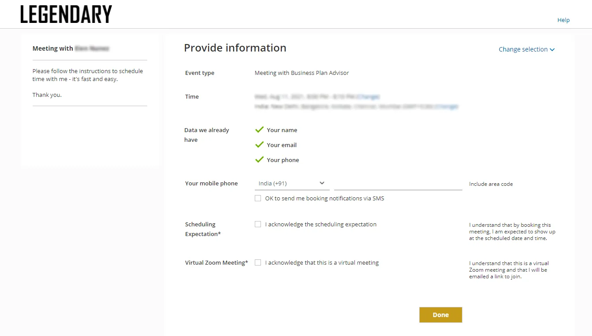The image size is (592, 336).
Task: Click the green checkmark beside Your name
Action: click(259, 129)
